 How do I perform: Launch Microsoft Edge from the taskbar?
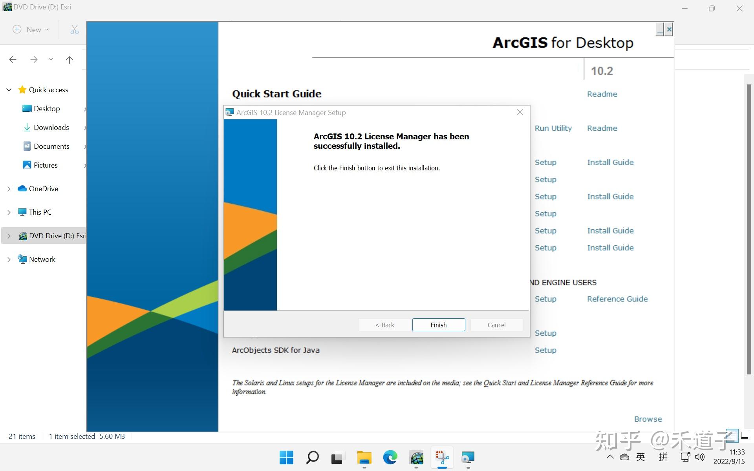point(390,457)
